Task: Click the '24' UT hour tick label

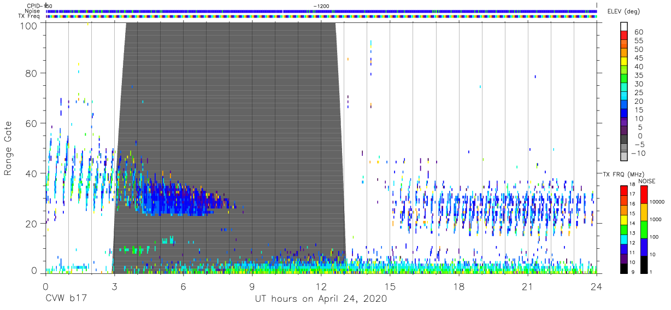Action: point(596,286)
